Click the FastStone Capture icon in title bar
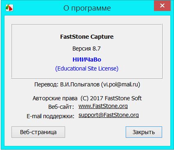 (9, 8)
